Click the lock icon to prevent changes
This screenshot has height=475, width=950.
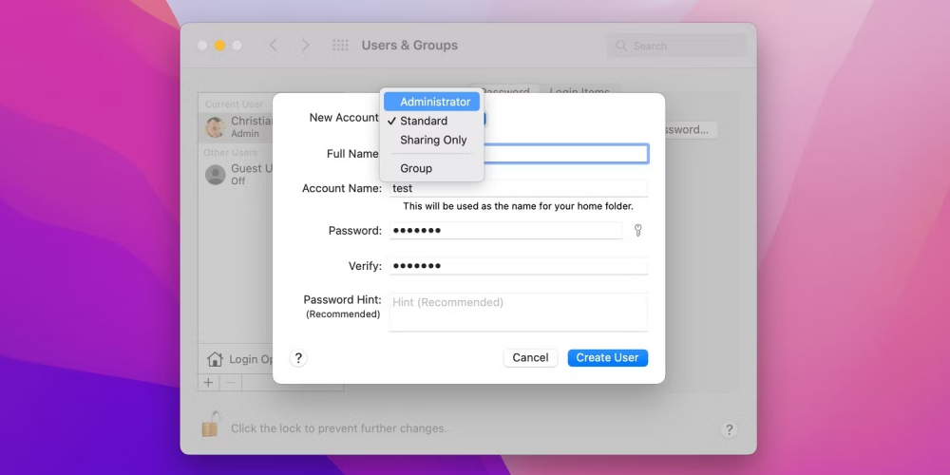pyautogui.click(x=211, y=424)
